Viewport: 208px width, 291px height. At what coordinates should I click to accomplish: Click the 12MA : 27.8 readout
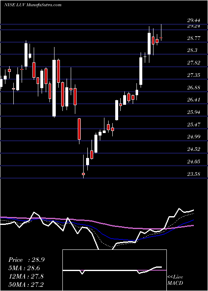pyautogui.click(x=26, y=276)
